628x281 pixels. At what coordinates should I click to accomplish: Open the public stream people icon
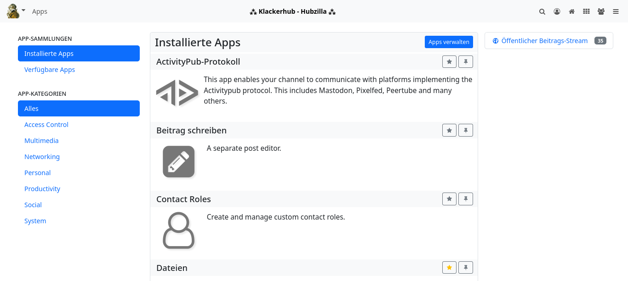click(x=601, y=11)
